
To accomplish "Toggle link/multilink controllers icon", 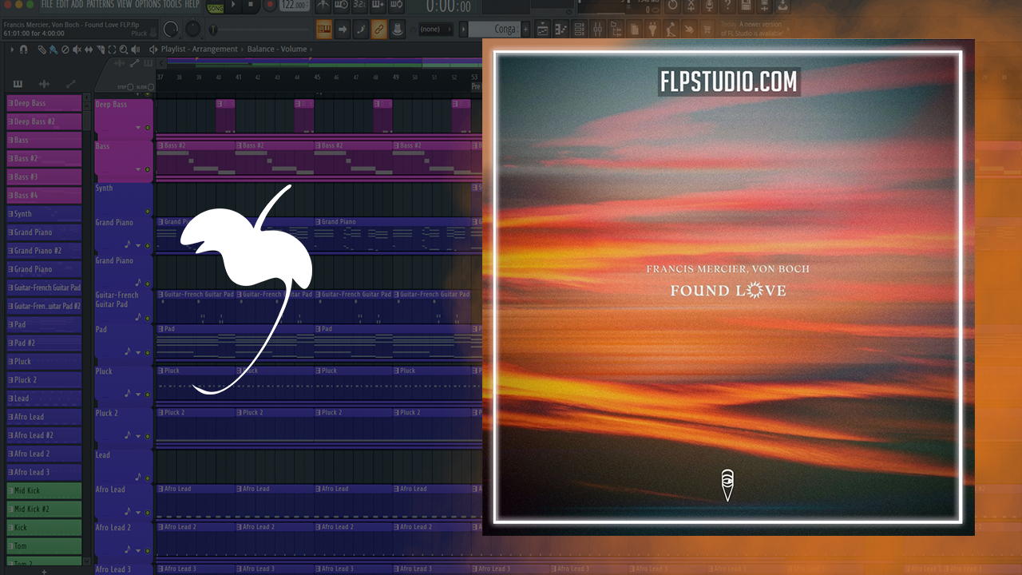I will (x=379, y=30).
